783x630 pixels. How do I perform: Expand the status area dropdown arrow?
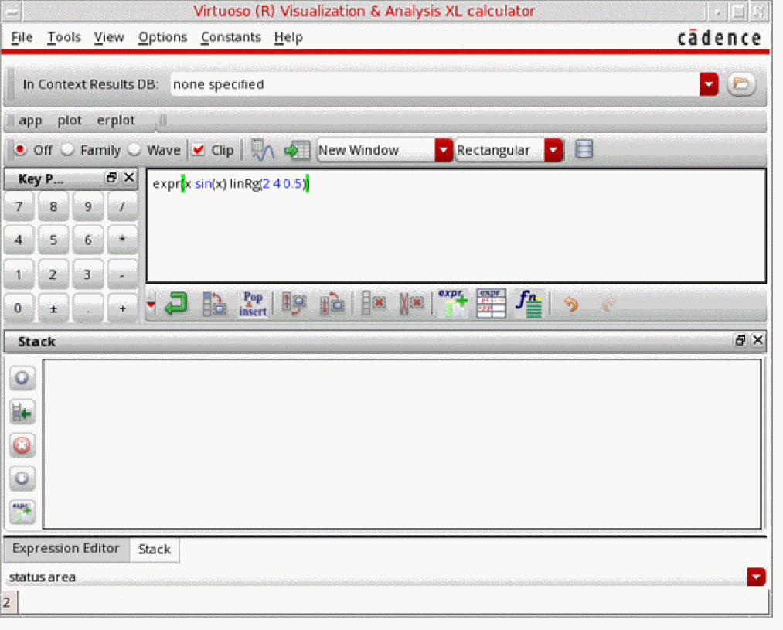click(x=757, y=577)
